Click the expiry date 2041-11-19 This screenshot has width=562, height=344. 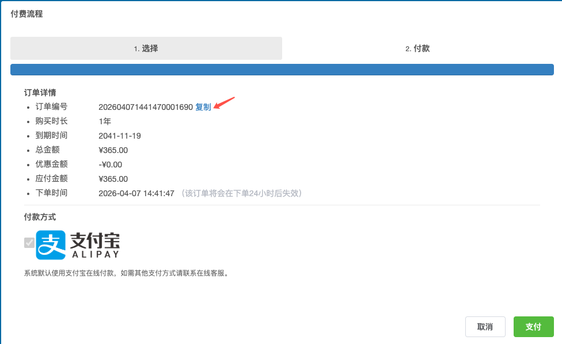(120, 136)
